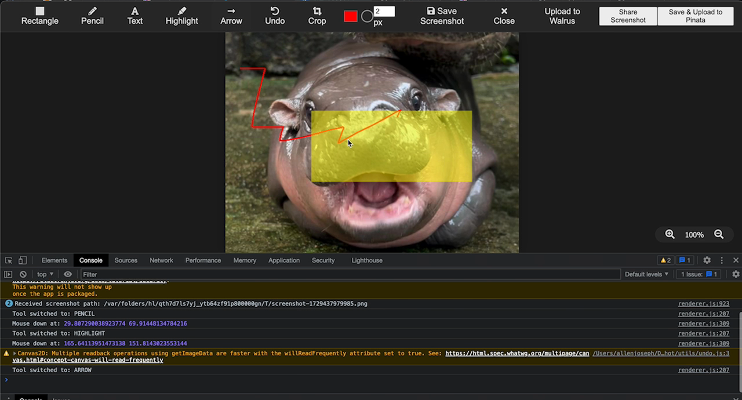Click the round brush size preview
742x400 pixels.
click(367, 17)
